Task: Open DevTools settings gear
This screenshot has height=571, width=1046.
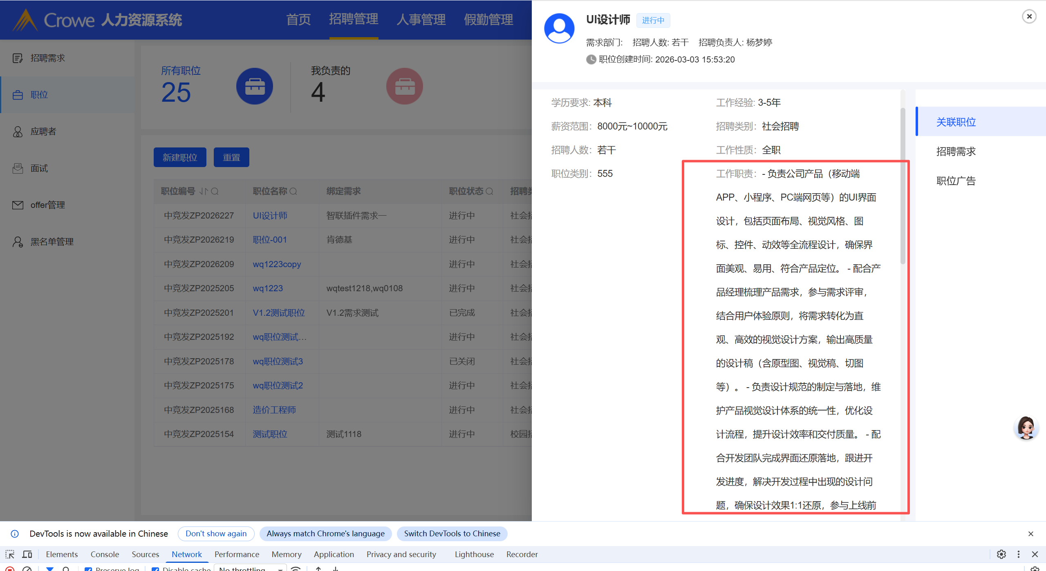Action: coord(1001,554)
